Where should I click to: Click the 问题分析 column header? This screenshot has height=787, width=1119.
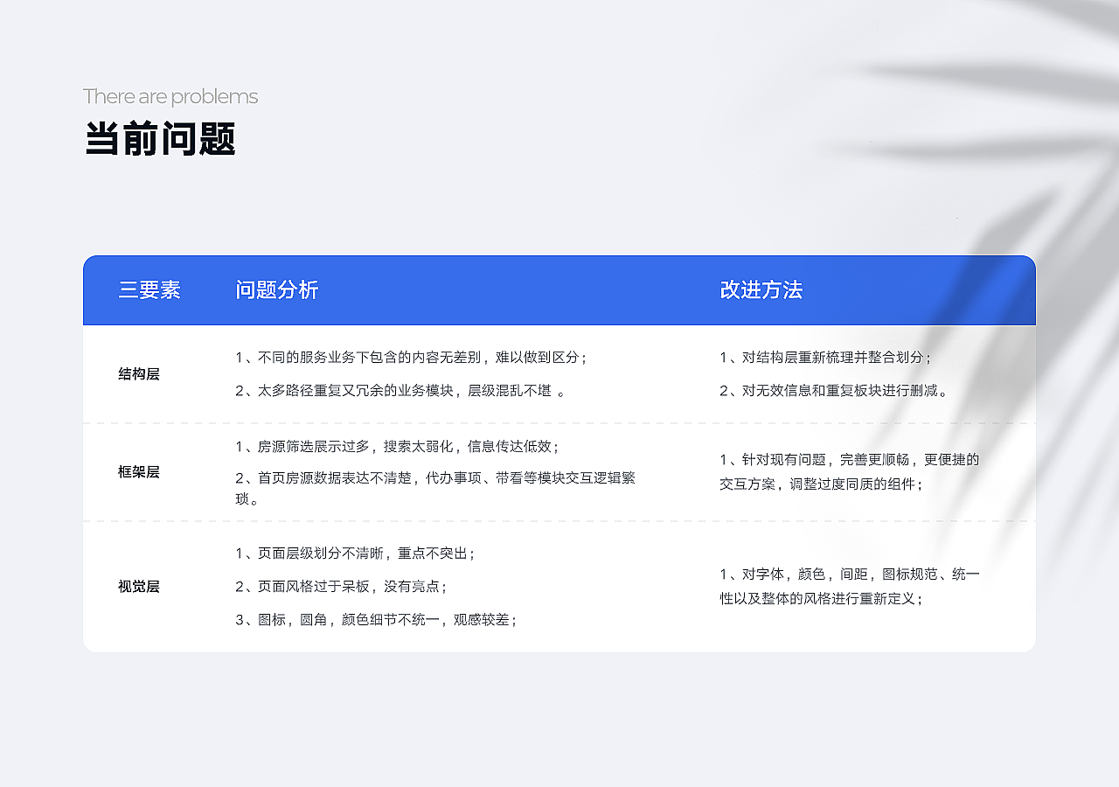coord(277,290)
